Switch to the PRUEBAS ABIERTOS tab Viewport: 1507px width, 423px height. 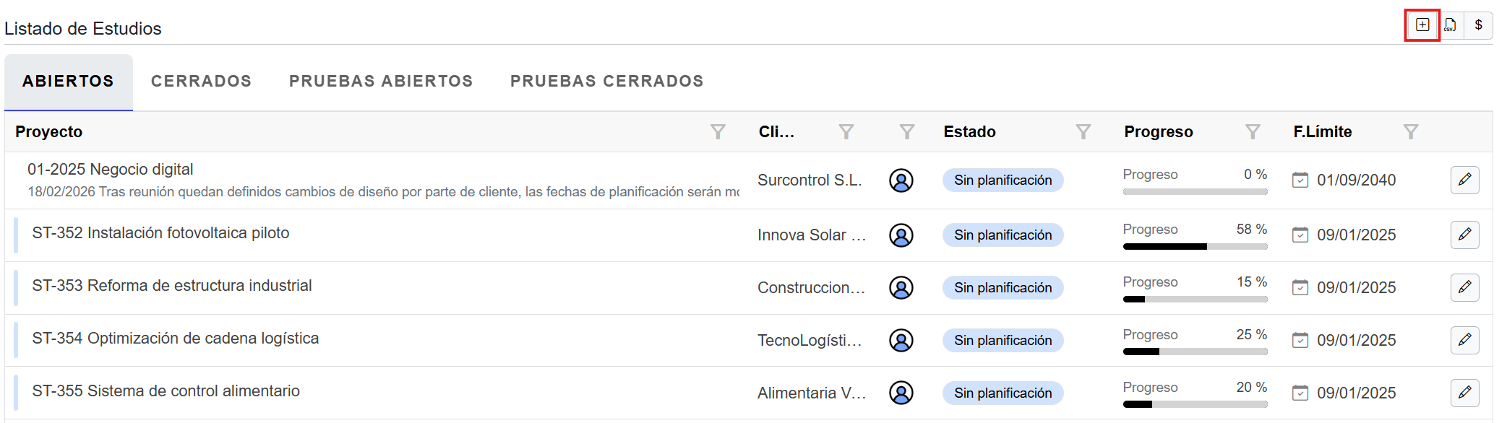pyautogui.click(x=381, y=81)
